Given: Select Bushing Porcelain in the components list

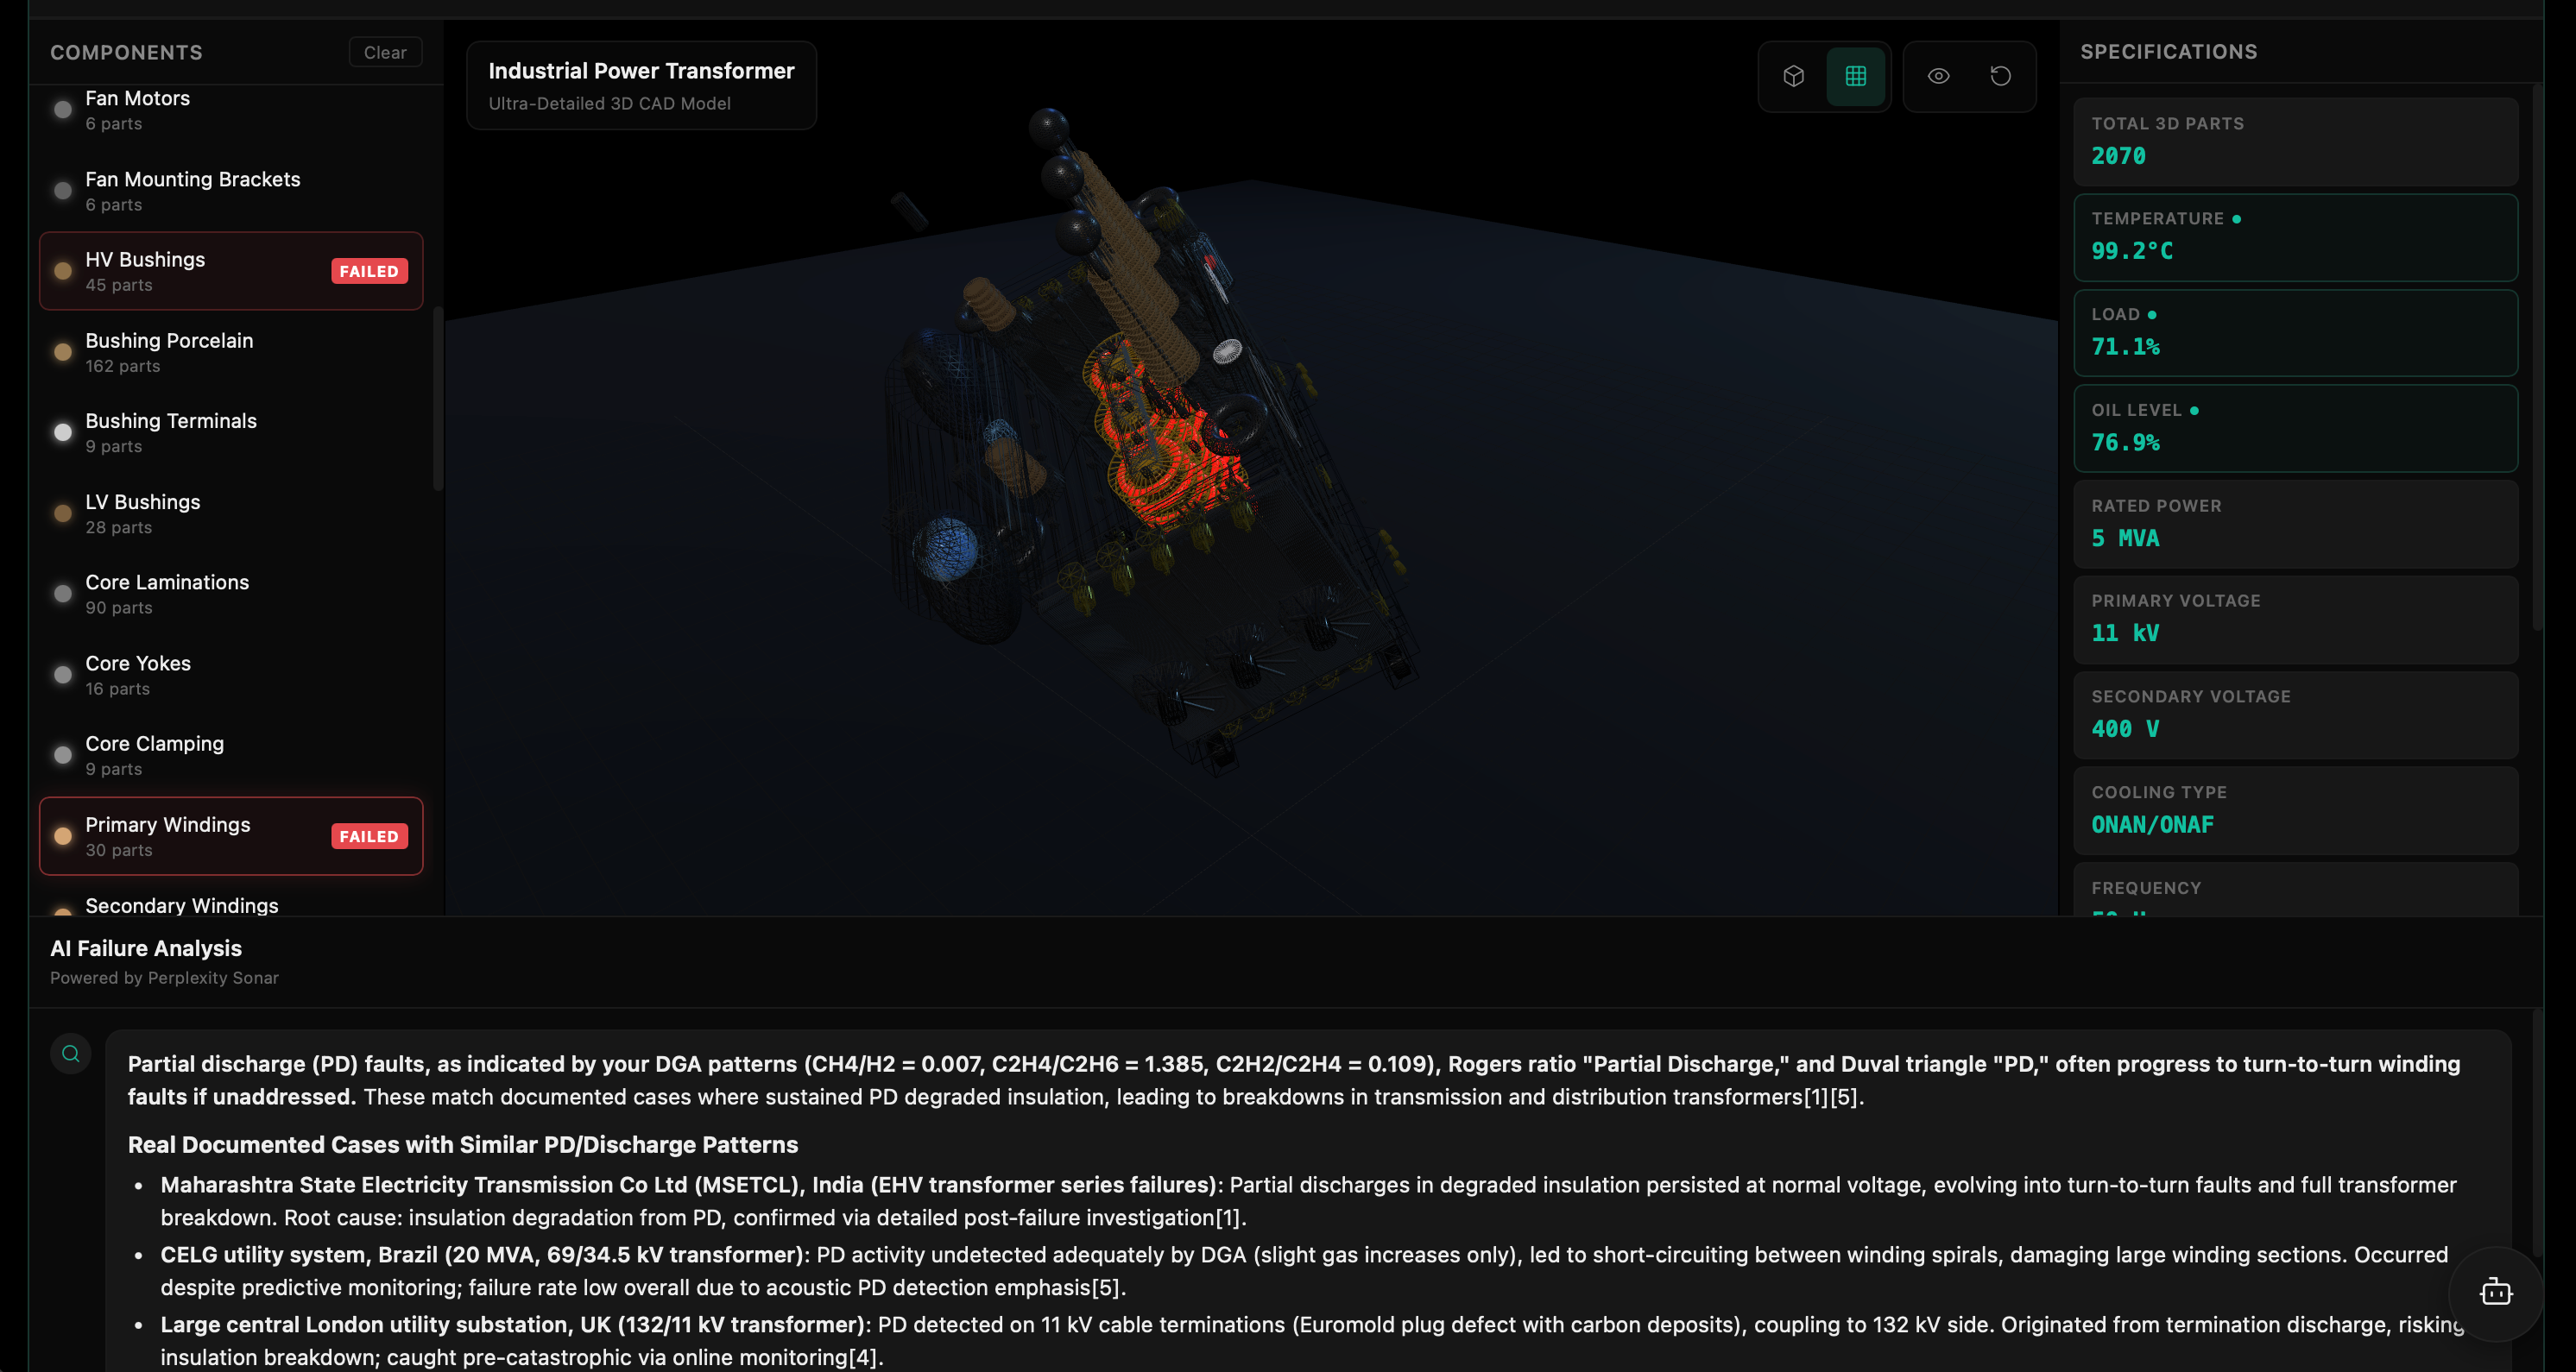Looking at the screenshot, I should coord(231,352).
